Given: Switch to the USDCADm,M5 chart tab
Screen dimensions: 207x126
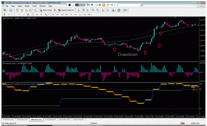Looking at the screenshot, I should (x=64, y=119).
